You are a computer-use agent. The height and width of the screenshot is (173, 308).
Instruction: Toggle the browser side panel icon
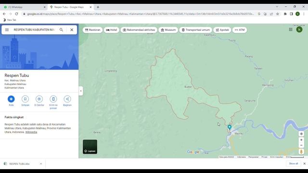click(x=291, y=14)
